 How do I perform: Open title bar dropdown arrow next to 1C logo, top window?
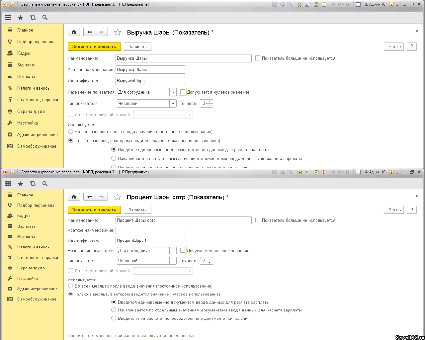13,4
